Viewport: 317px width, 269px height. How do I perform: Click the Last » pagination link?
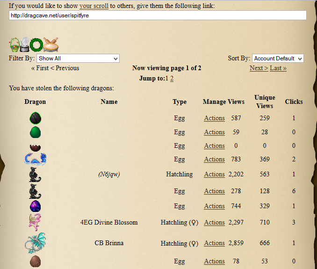click(278, 68)
